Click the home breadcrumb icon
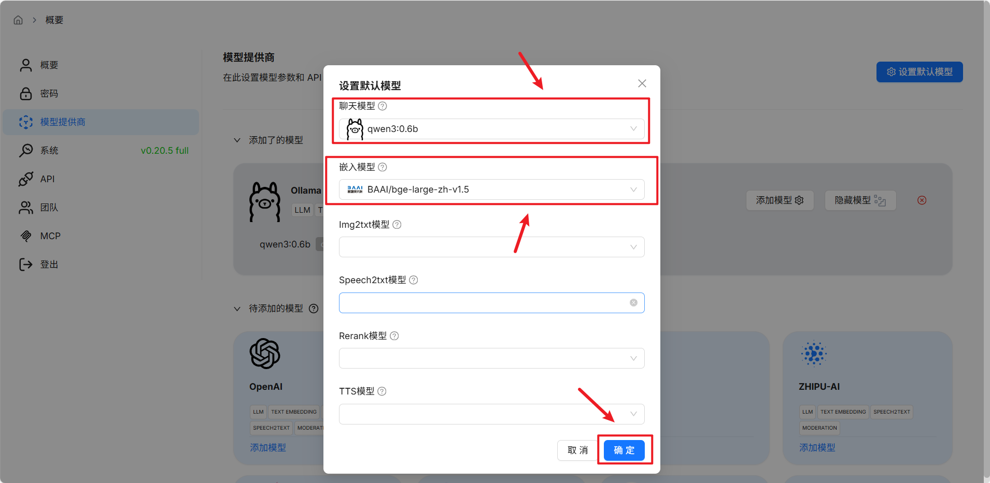 [x=18, y=20]
